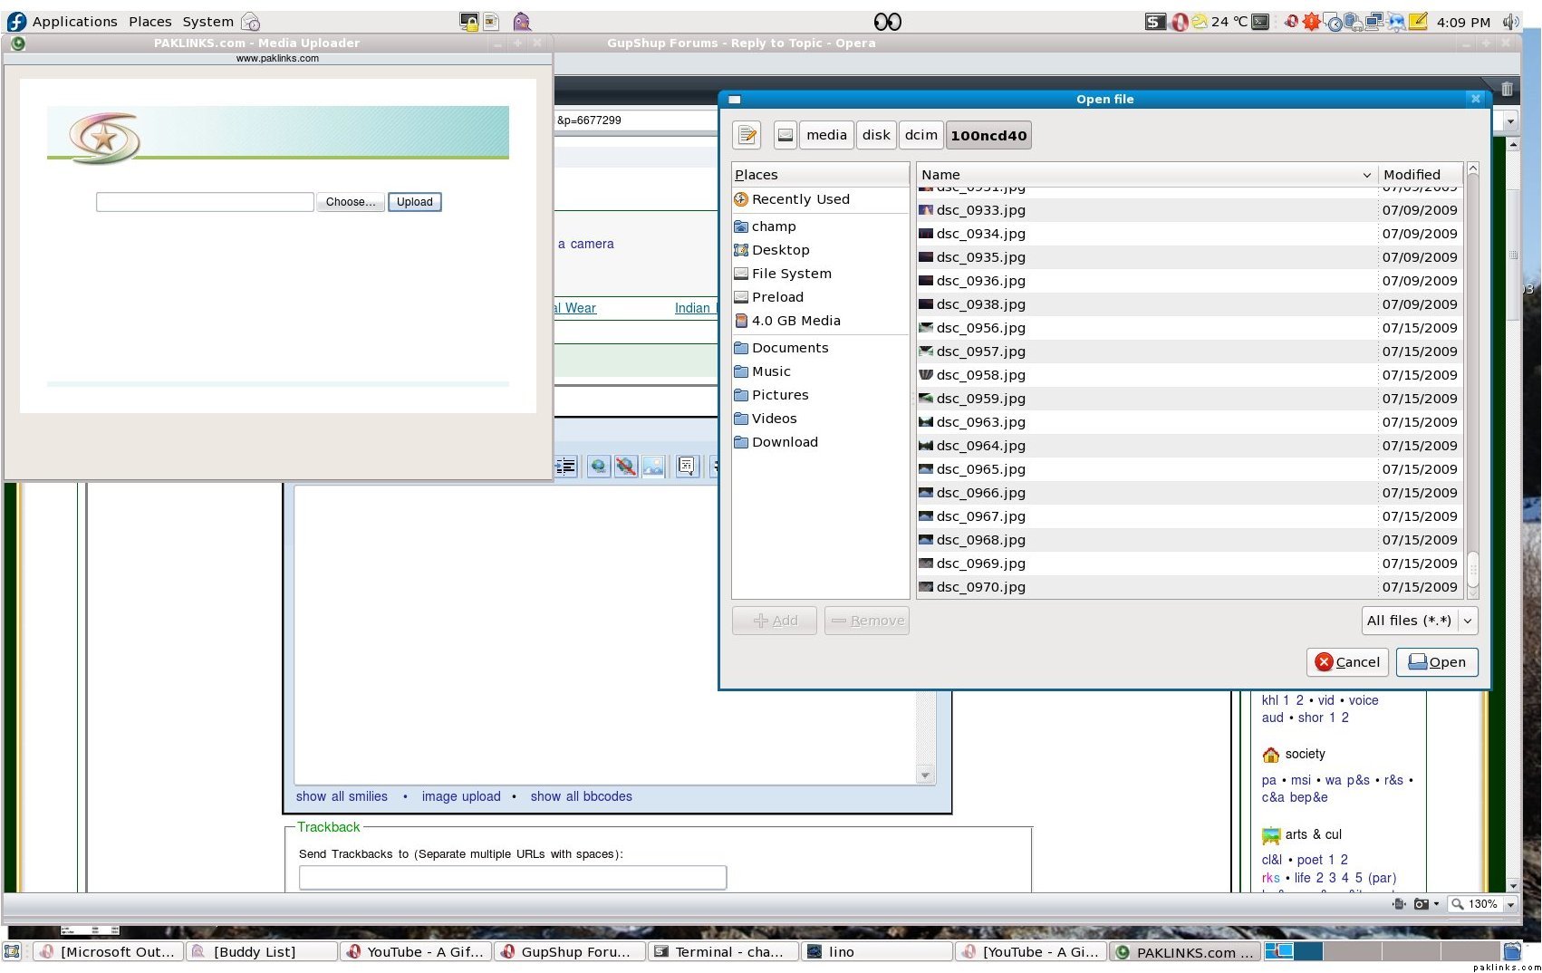Click the remove link icon

tap(625, 467)
